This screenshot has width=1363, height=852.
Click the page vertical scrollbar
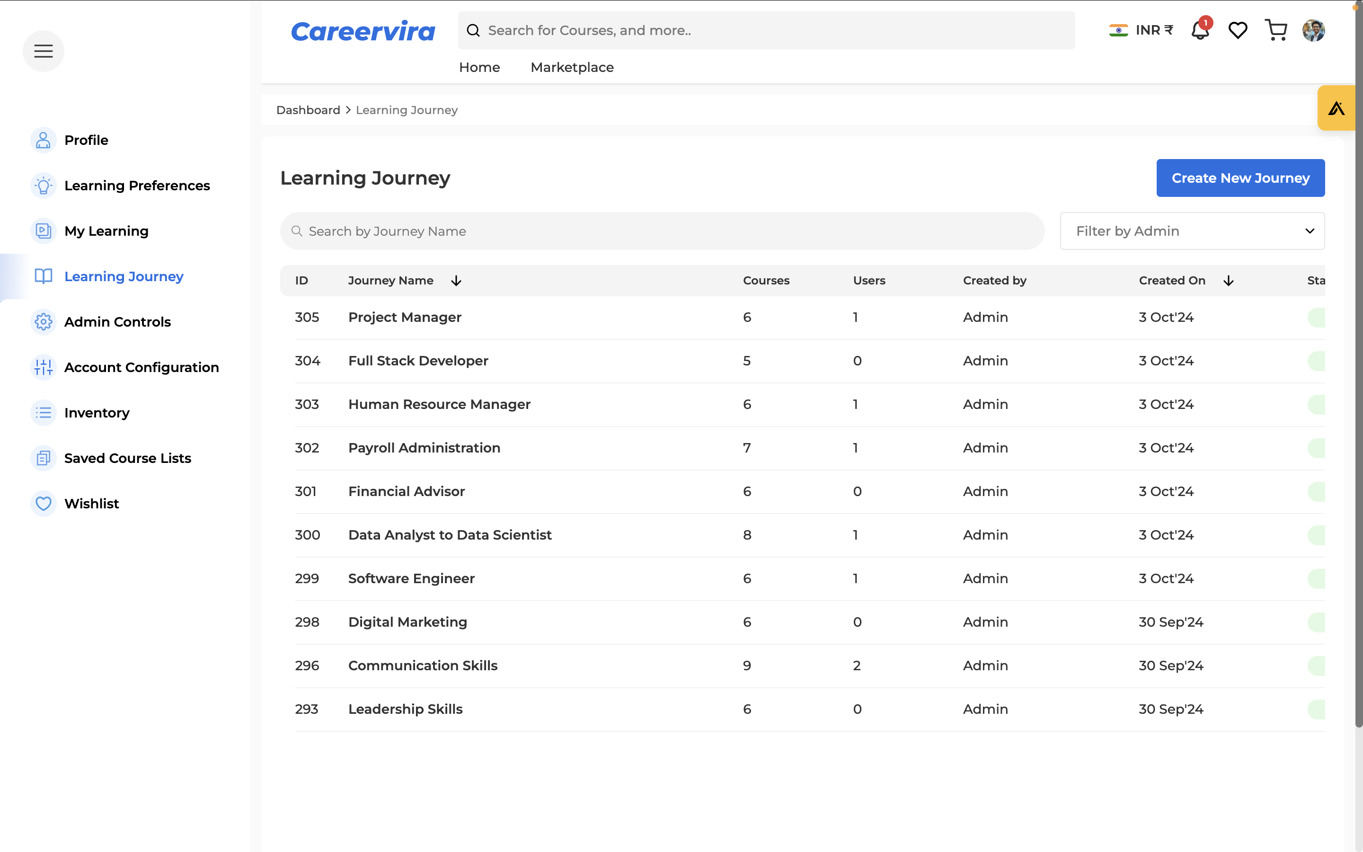[x=1358, y=366]
